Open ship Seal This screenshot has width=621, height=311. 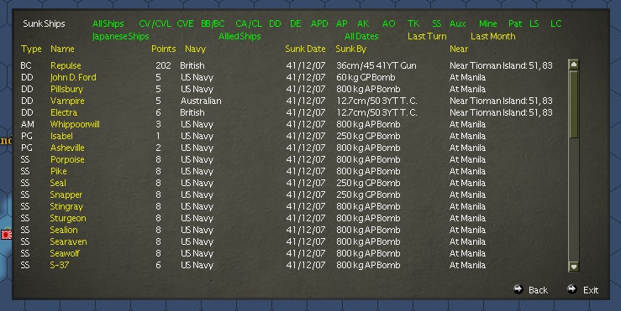click(58, 183)
